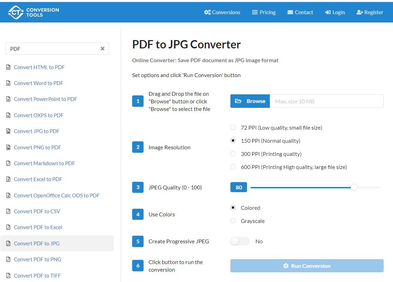393x282 pixels.
Task: Select 600 PPI high quality resolution
Action: 233,167
